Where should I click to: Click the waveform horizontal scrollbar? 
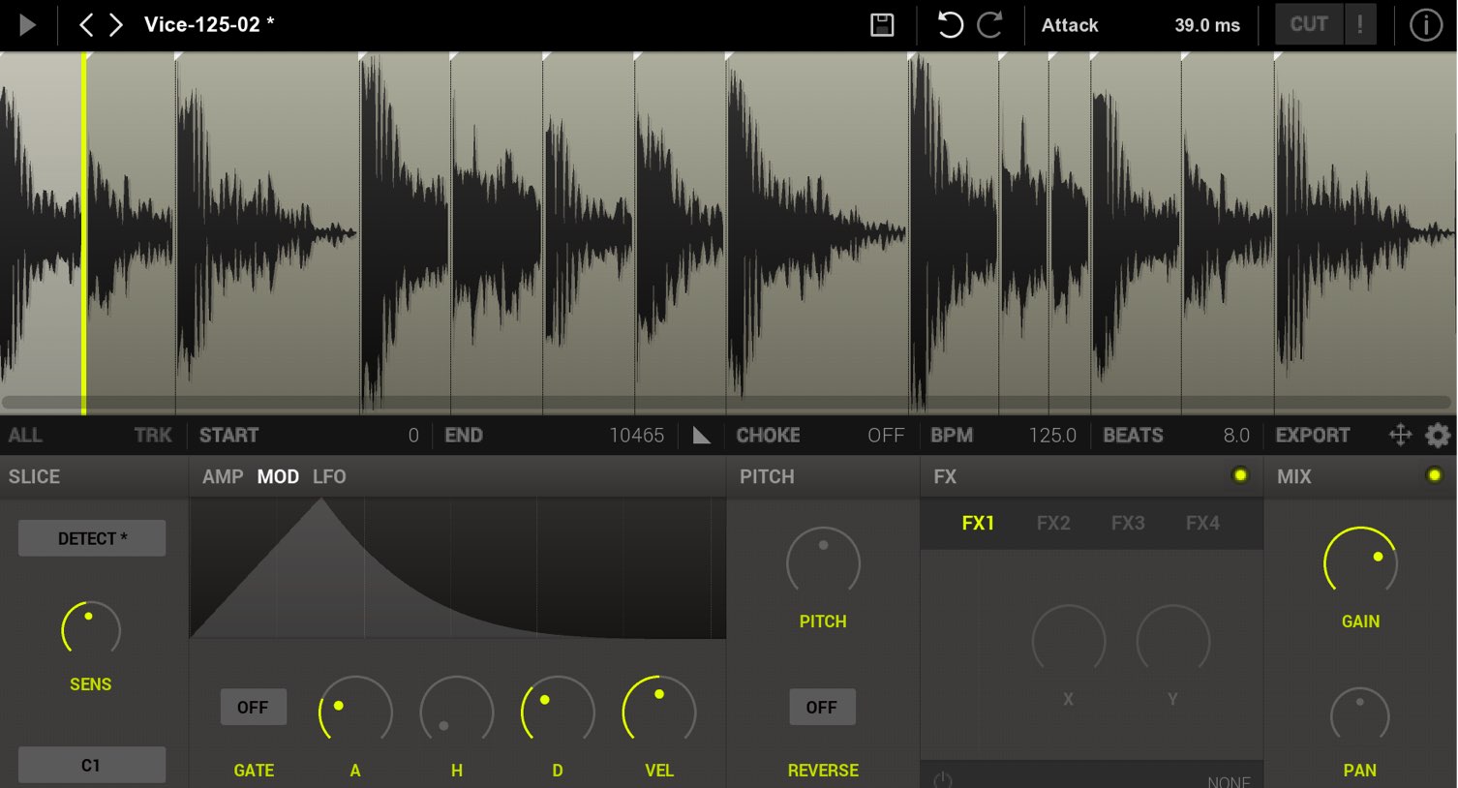[726, 402]
